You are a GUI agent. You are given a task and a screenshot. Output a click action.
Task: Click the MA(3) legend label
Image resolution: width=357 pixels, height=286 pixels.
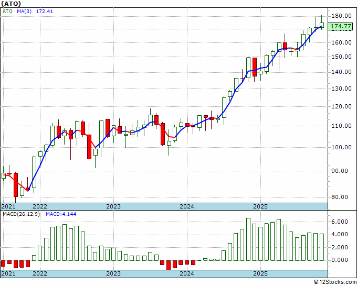tap(24, 11)
